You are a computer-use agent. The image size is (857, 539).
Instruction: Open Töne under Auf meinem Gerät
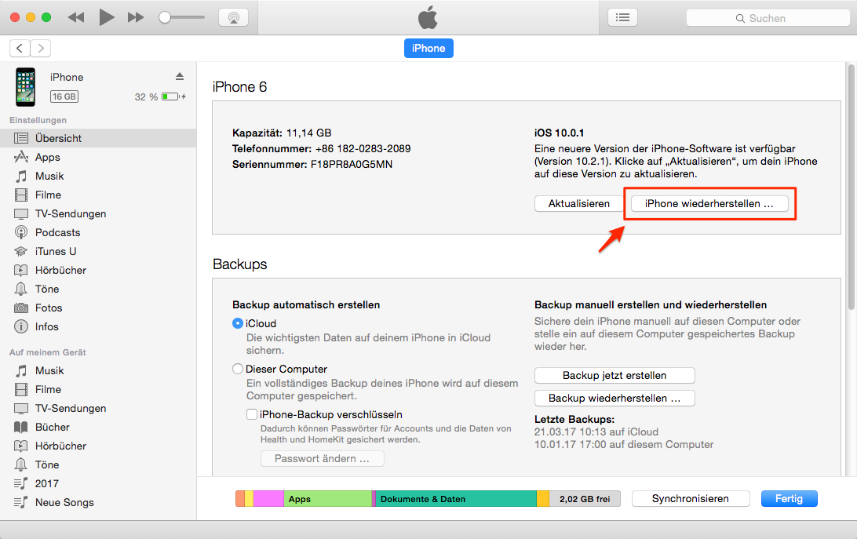pos(98,464)
